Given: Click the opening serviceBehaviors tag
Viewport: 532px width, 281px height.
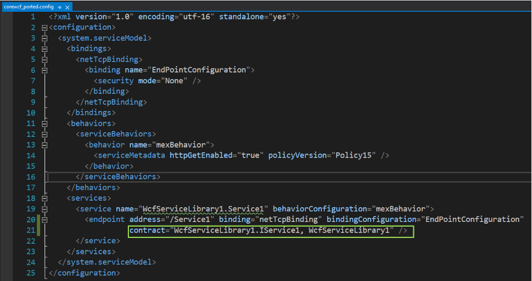Looking at the screenshot, I should click(116, 134).
